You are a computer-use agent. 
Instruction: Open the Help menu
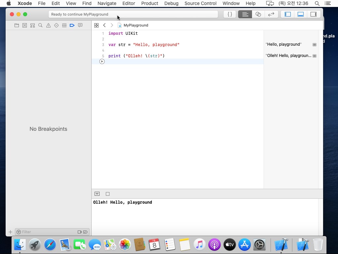(250, 3)
